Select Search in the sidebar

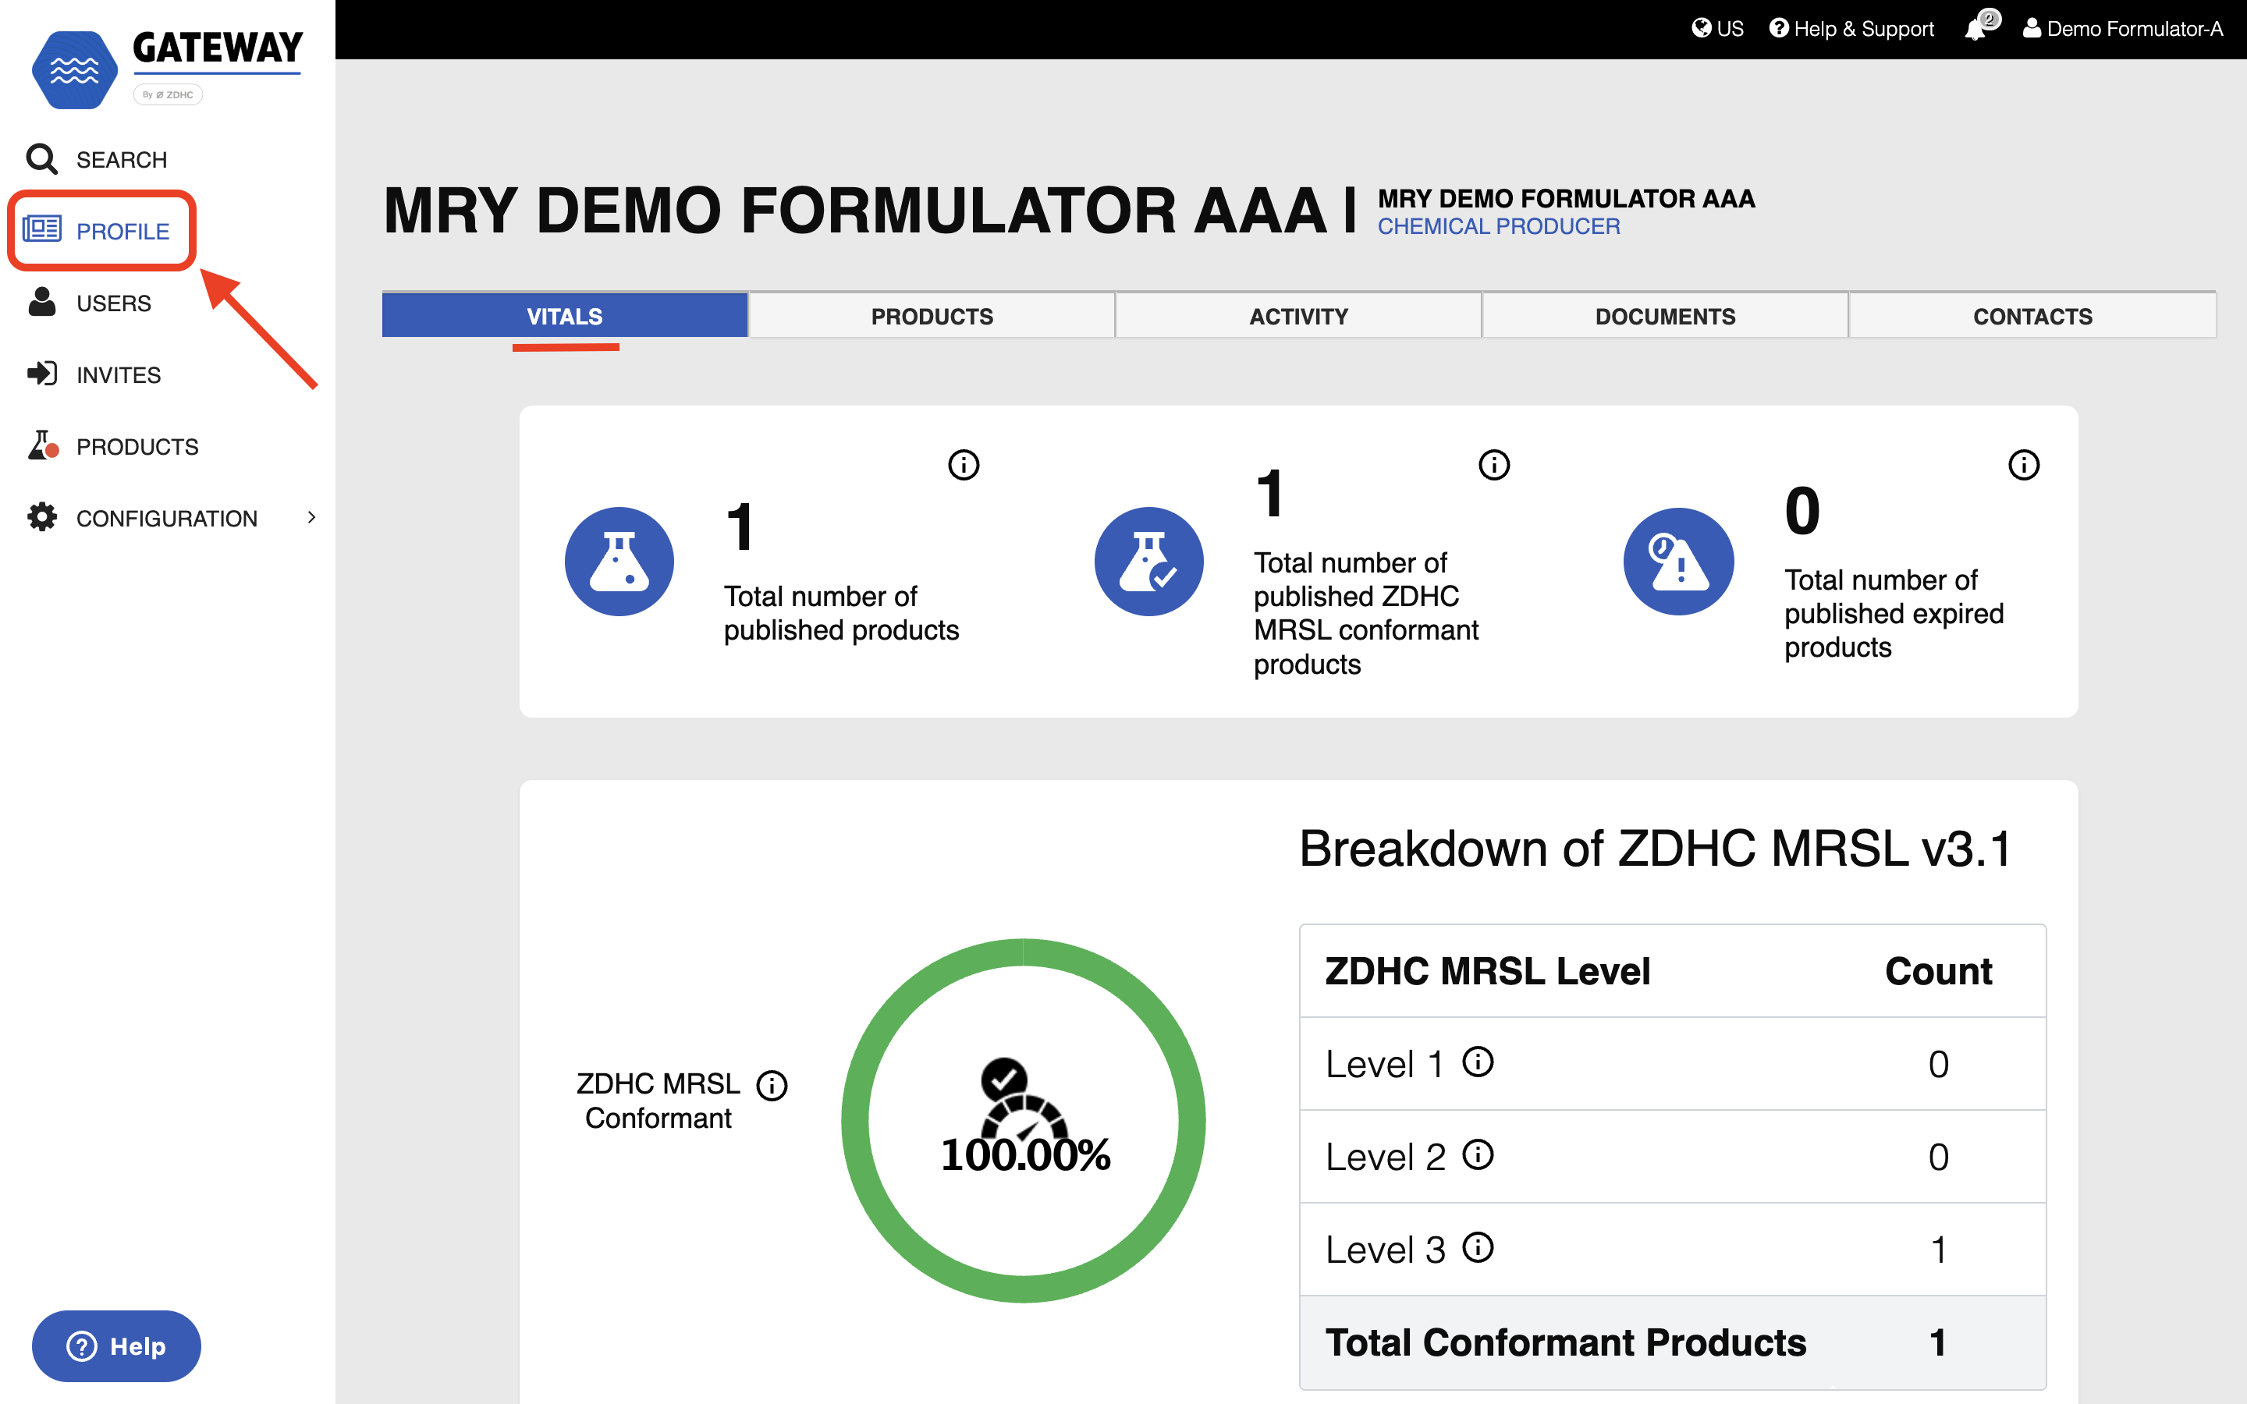[x=122, y=160]
